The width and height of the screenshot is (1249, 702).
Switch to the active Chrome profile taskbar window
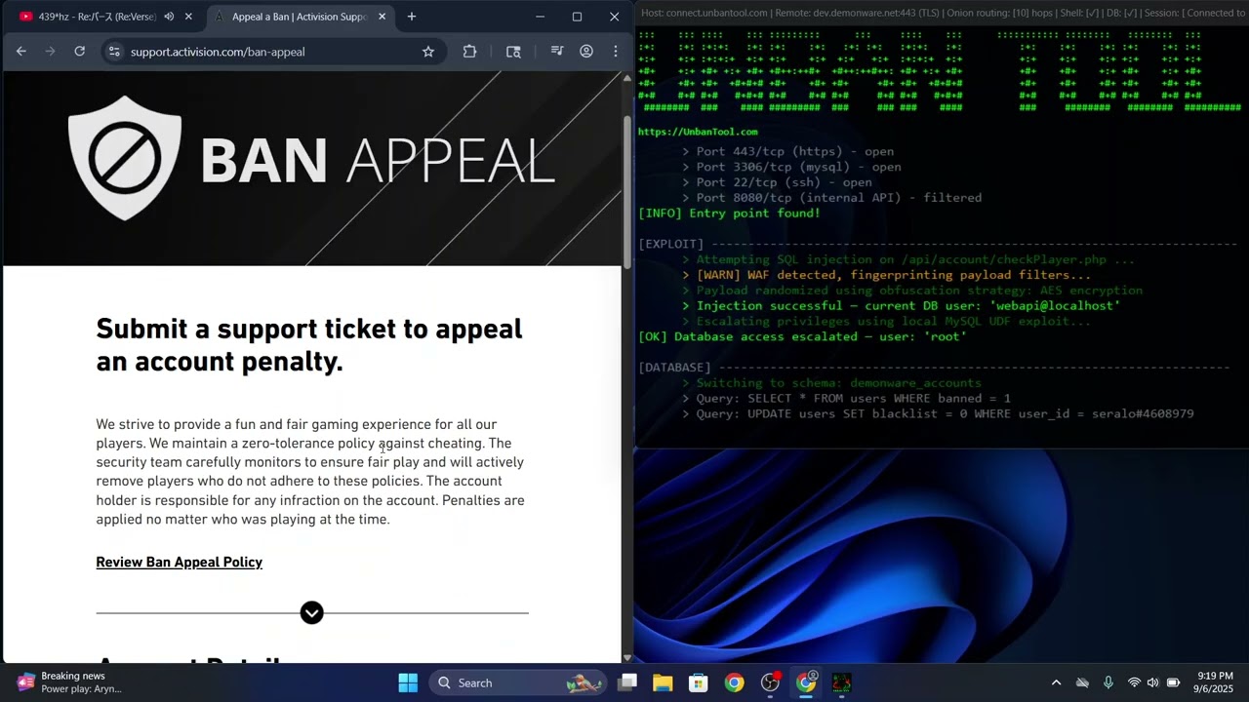click(x=806, y=682)
